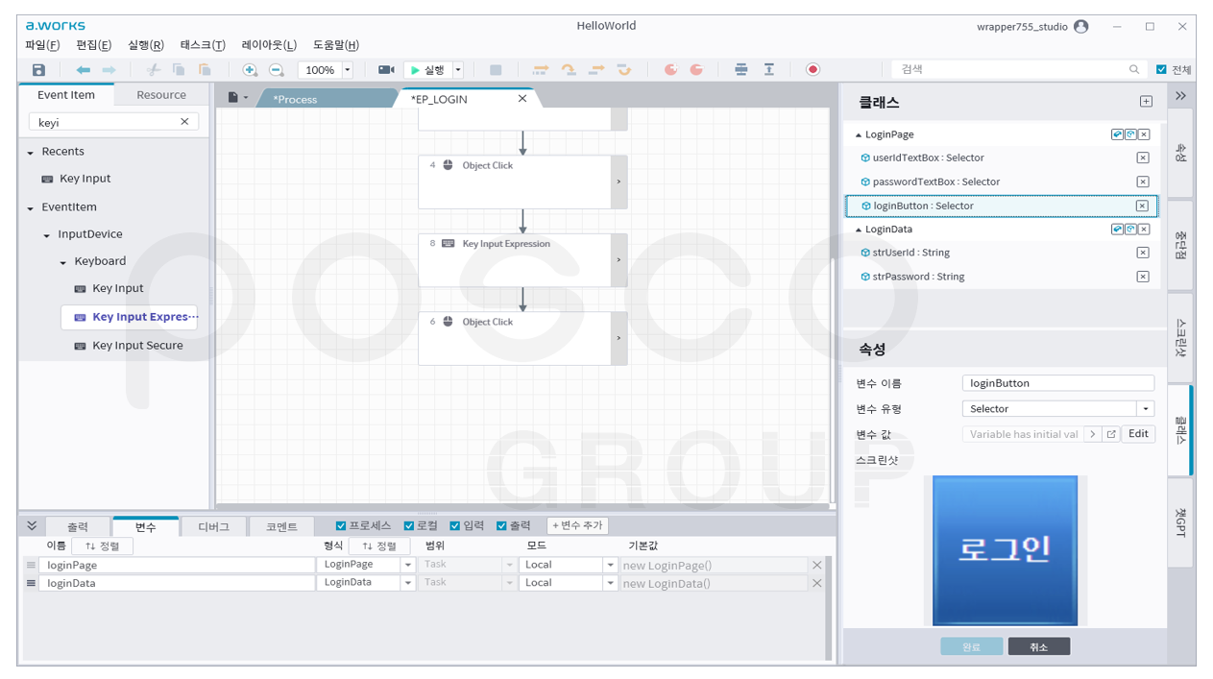Delete strPassword variable with its X icon
Viewport: 1213px width, 679px height.
(x=1143, y=277)
